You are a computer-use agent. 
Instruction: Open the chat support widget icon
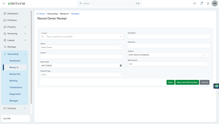[217, 86]
